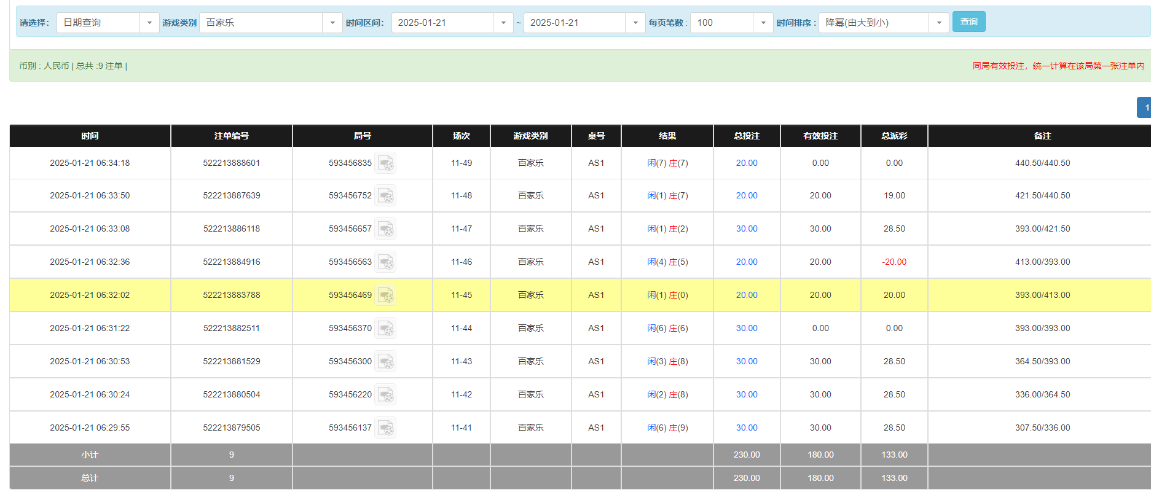Open replay icon in highlighted row 593456469
Image resolution: width=1151 pixels, height=500 pixels.
[x=386, y=295]
